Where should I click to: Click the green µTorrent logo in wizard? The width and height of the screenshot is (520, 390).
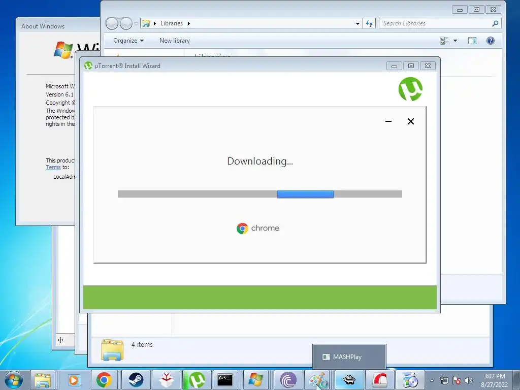click(410, 89)
